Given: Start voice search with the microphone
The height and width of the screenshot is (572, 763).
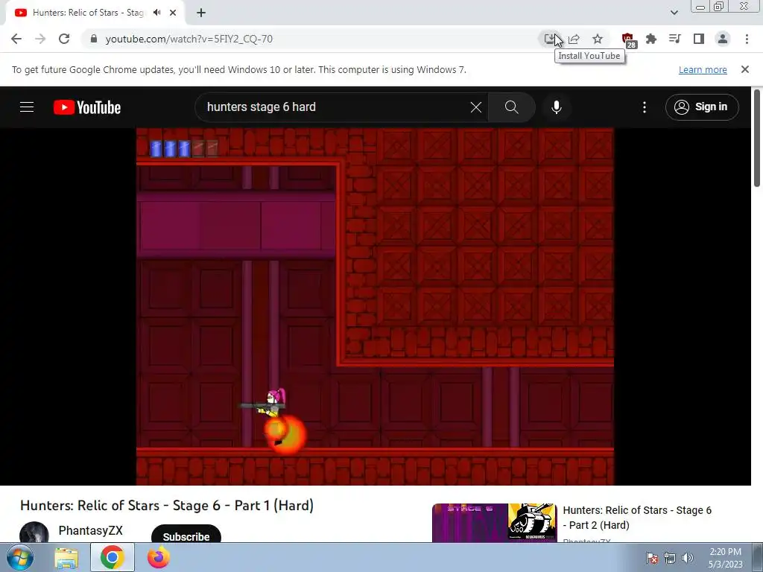Looking at the screenshot, I should [556, 107].
